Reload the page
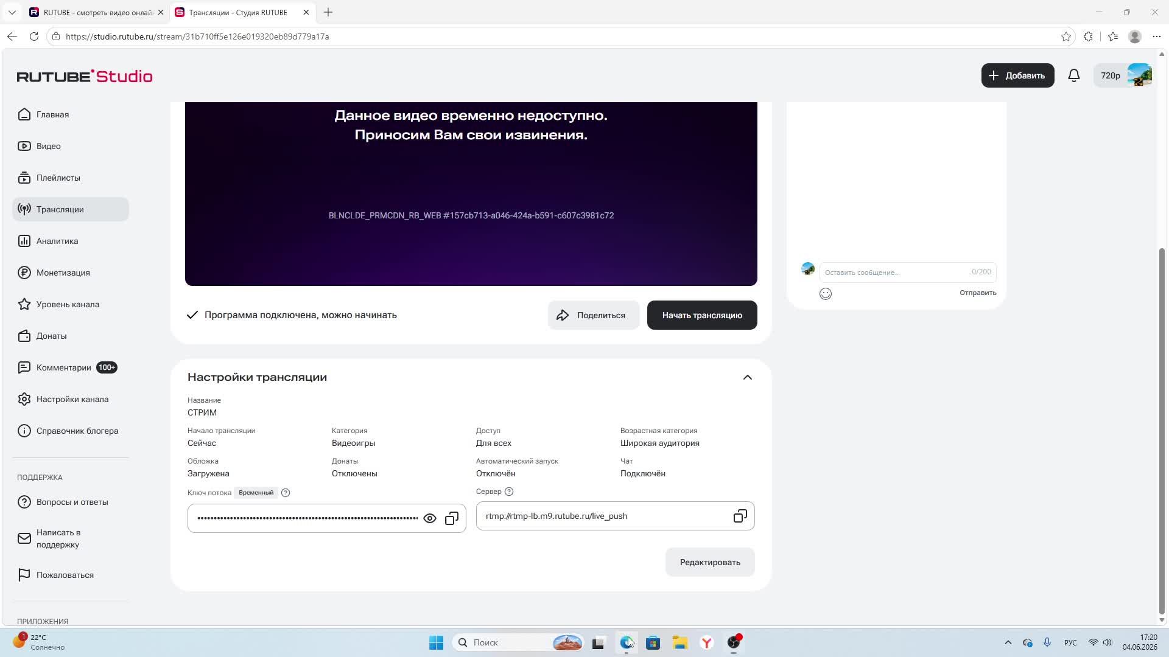Image resolution: width=1169 pixels, height=657 pixels. click(34, 36)
